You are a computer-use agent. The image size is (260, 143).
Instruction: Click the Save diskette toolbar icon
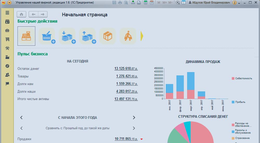(x=114, y=3)
